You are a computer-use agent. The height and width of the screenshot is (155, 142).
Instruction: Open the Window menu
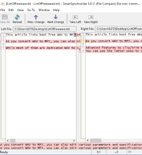coord(44,10)
